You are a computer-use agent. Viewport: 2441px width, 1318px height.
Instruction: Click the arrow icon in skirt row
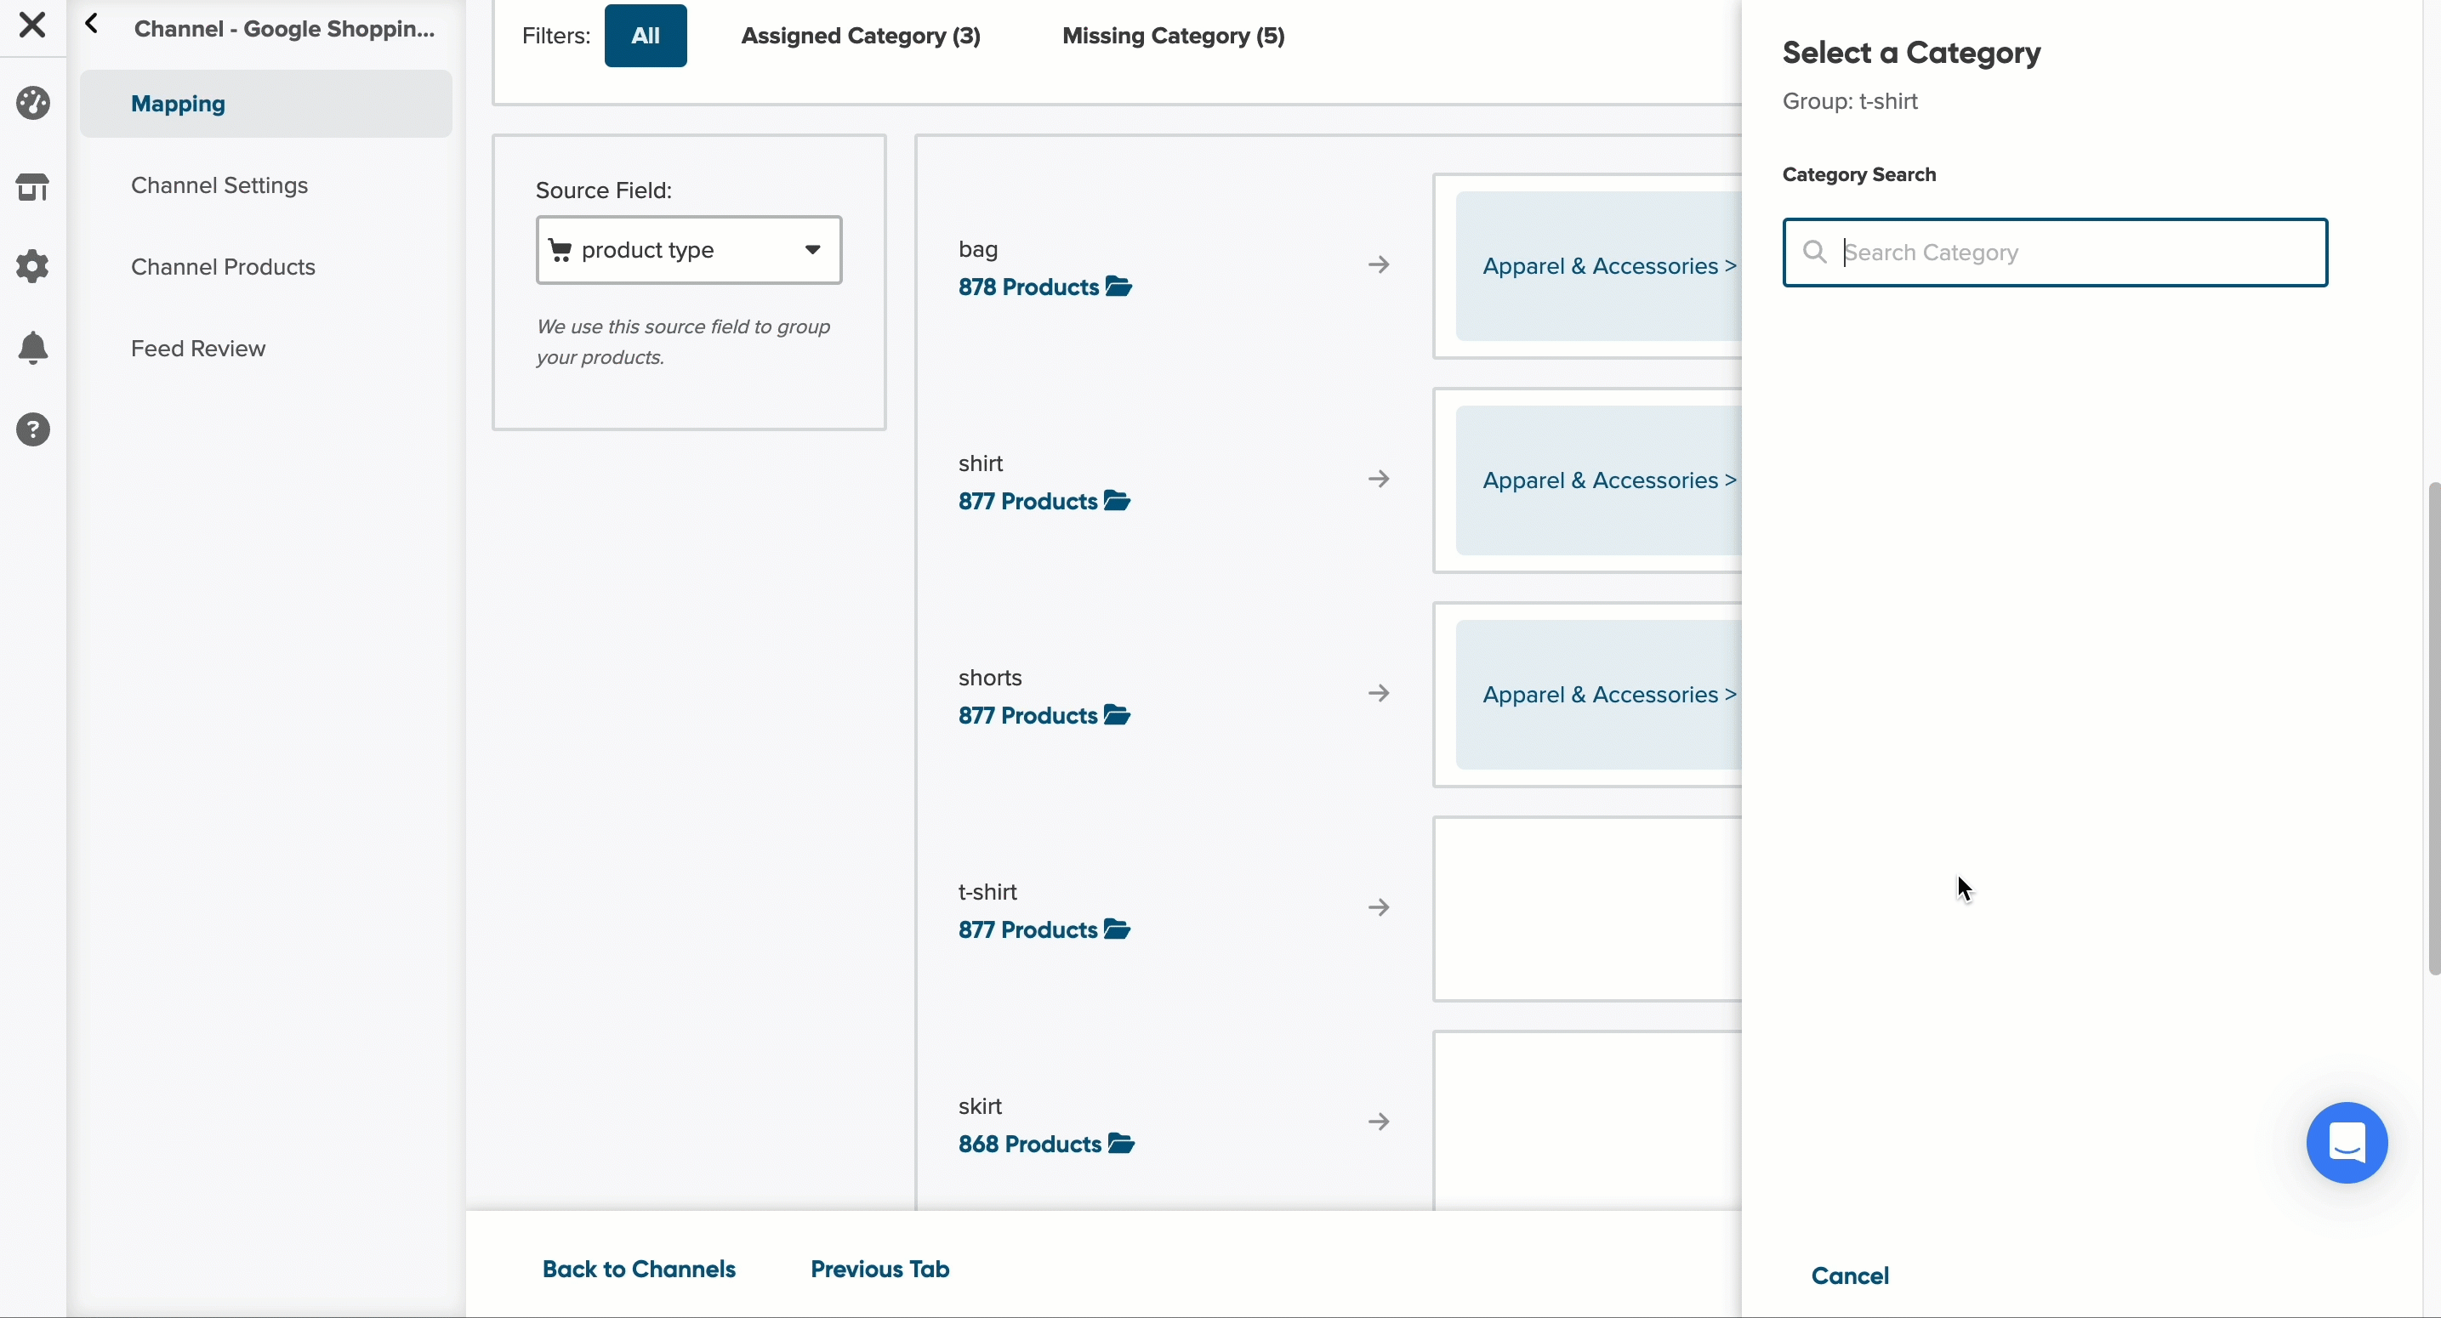(1379, 1121)
